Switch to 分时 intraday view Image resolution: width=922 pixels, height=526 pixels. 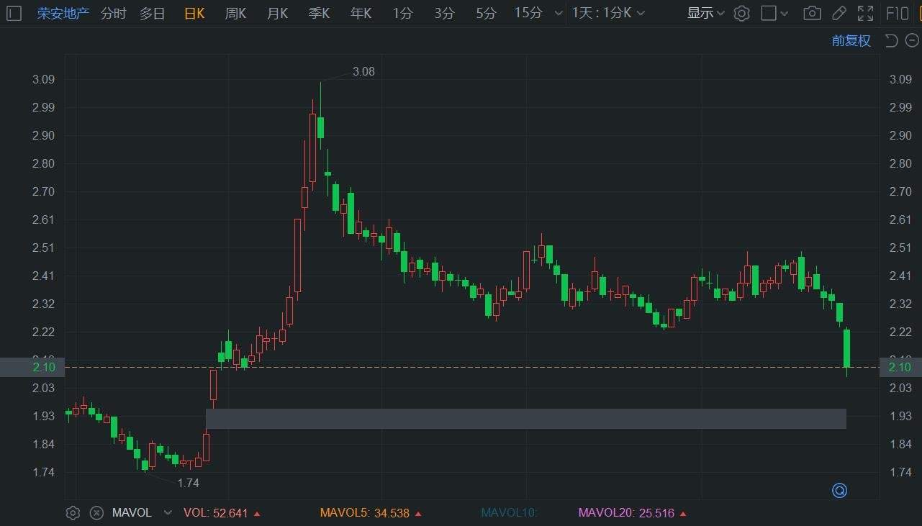point(113,13)
